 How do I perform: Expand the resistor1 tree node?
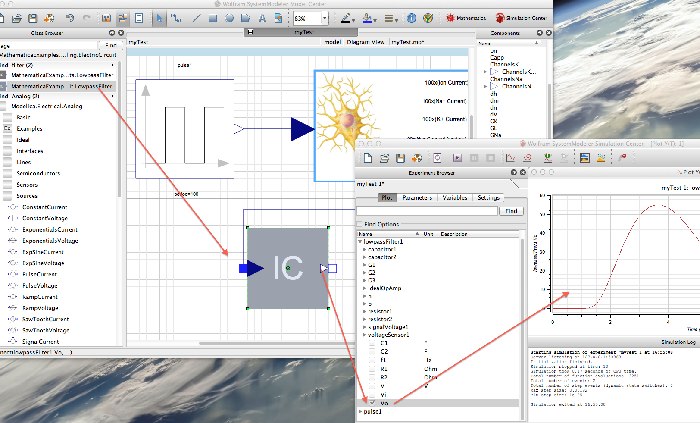(365, 312)
